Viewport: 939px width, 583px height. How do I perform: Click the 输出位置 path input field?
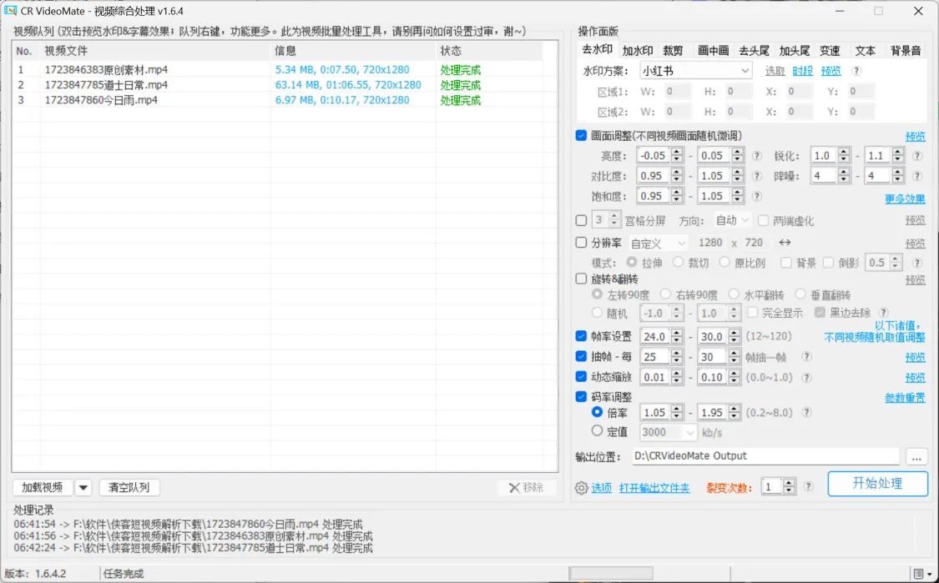click(x=765, y=456)
